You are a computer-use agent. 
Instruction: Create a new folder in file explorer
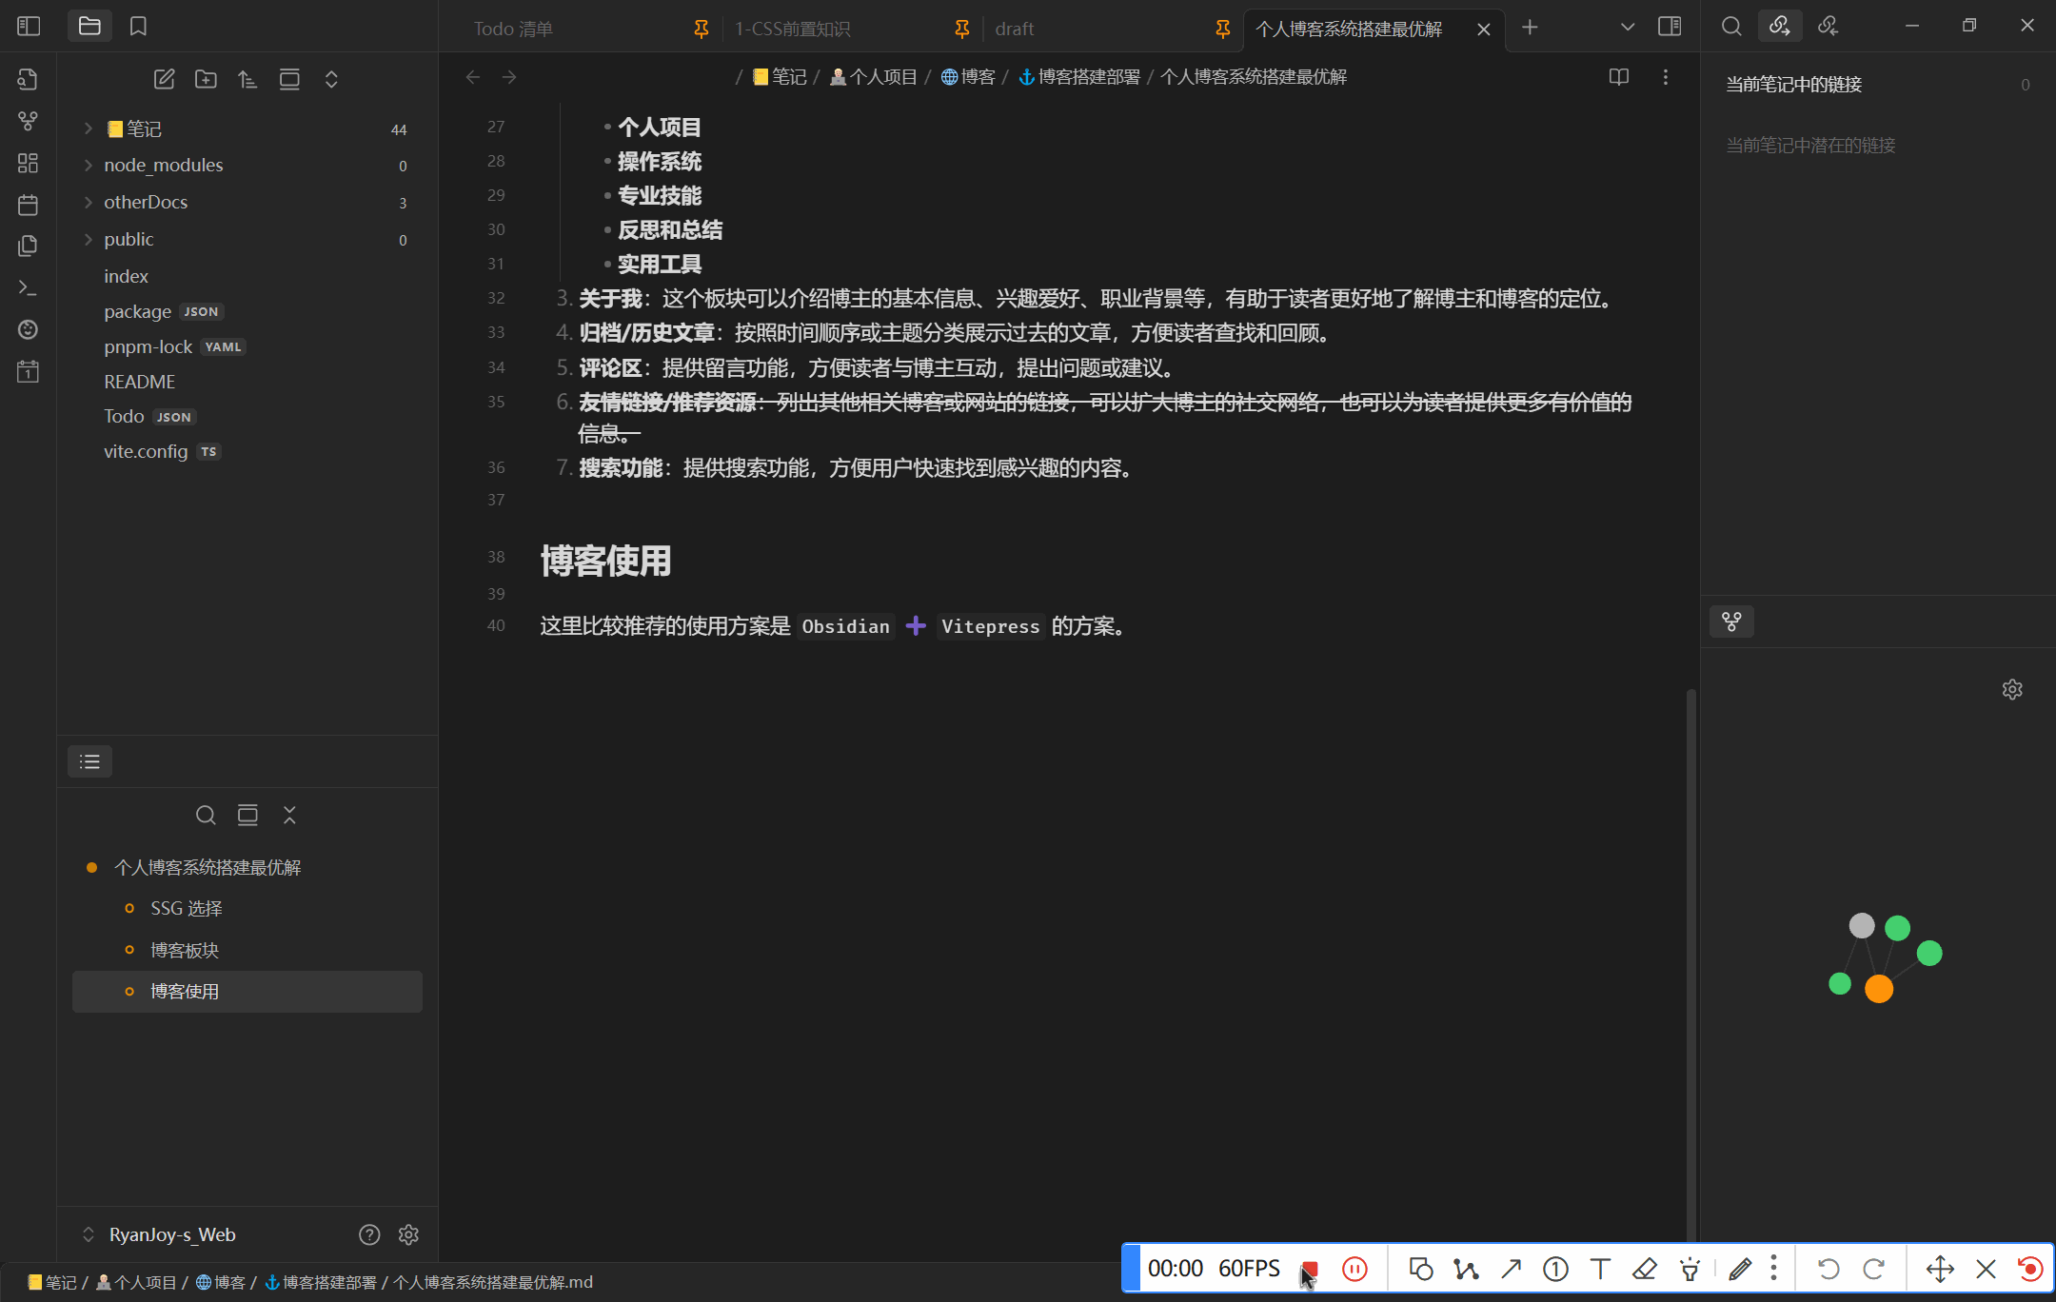pos(206,79)
